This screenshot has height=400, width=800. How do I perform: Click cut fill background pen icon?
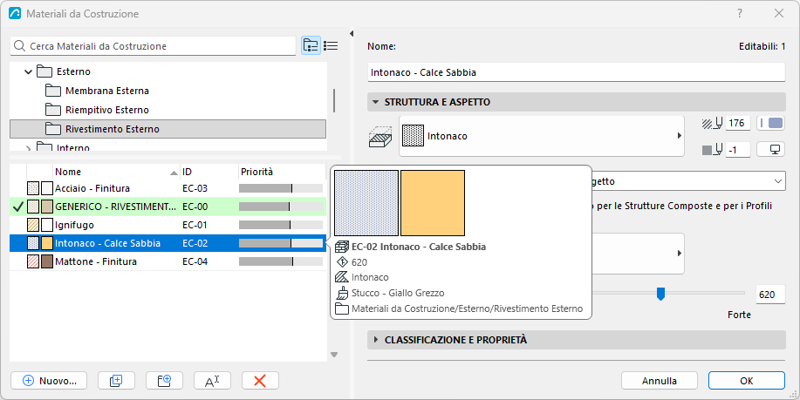(x=713, y=150)
